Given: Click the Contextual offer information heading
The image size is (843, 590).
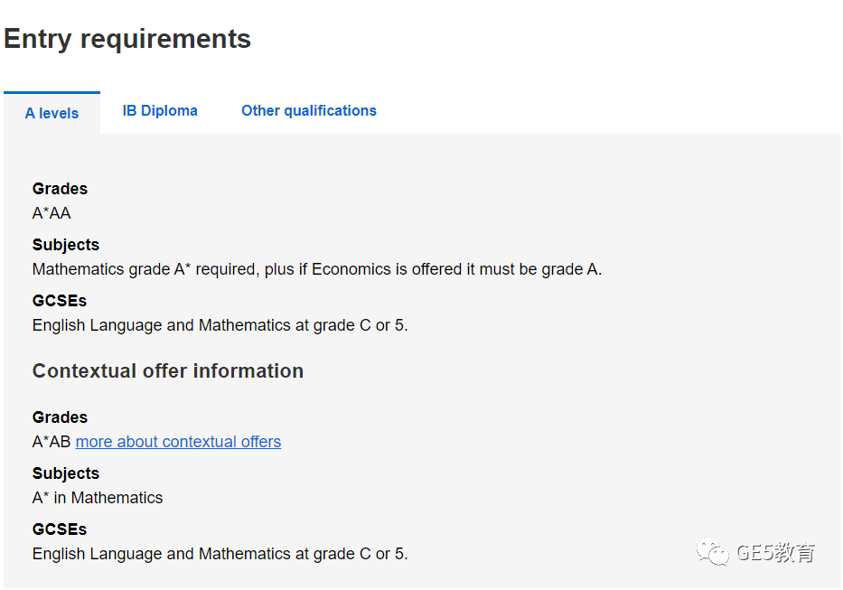Looking at the screenshot, I should [168, 371].
